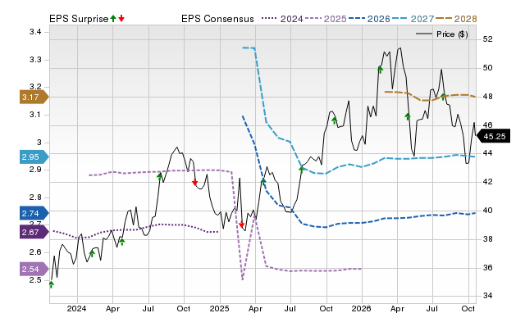Click the 2024 year label on the time axis
The image size is (525, 313).
[x=76, y=308]
